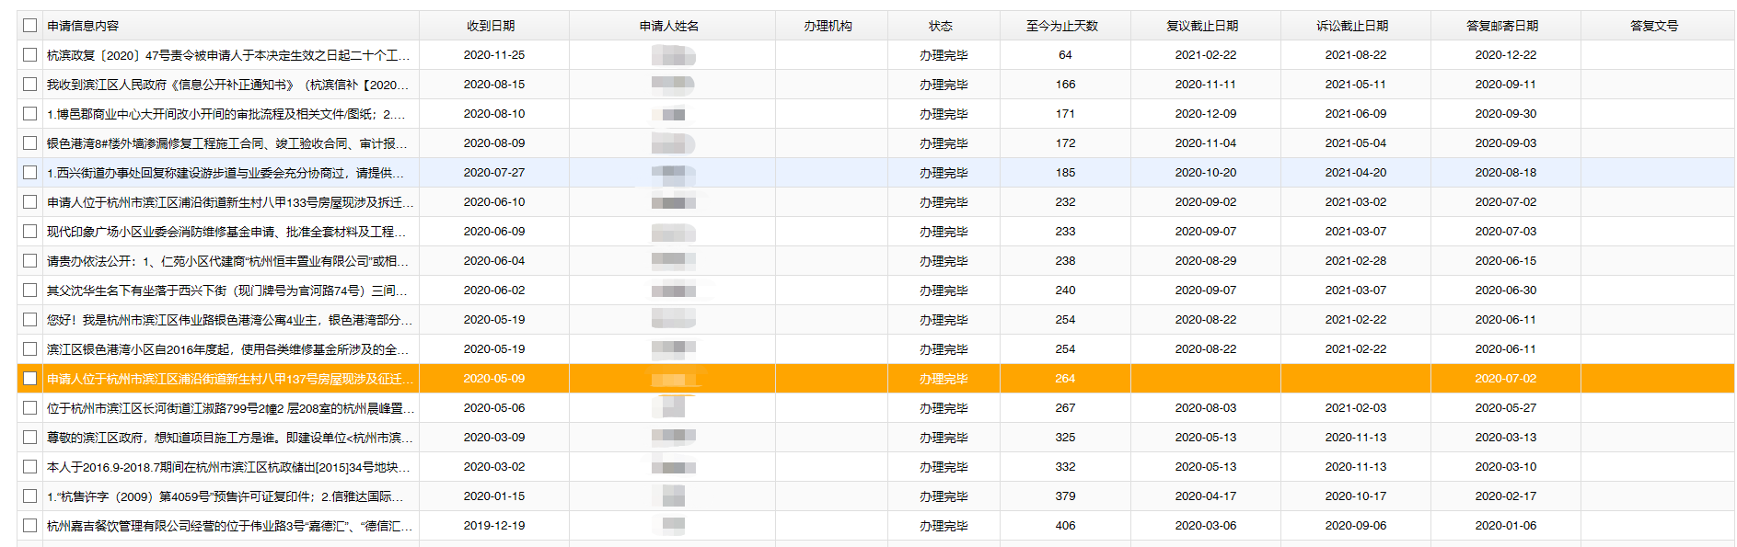This screenshot has width=1737, height=547.
Task: Click the 办理机构 column header
Action: [828, 26]
